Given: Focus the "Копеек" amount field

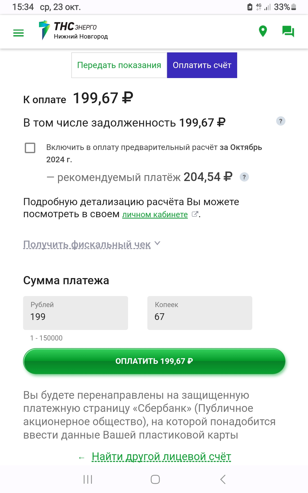Looking at the screenshot, I should (x=200, y=313).
